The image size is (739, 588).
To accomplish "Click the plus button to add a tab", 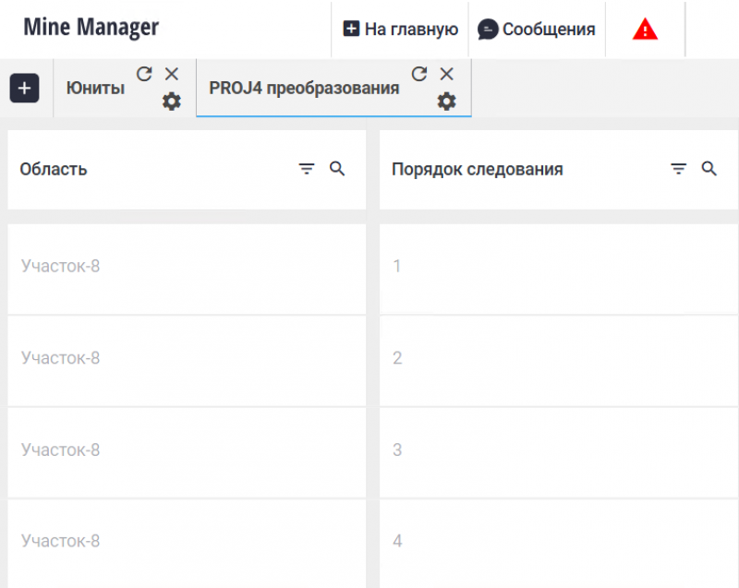I will 24,89.
